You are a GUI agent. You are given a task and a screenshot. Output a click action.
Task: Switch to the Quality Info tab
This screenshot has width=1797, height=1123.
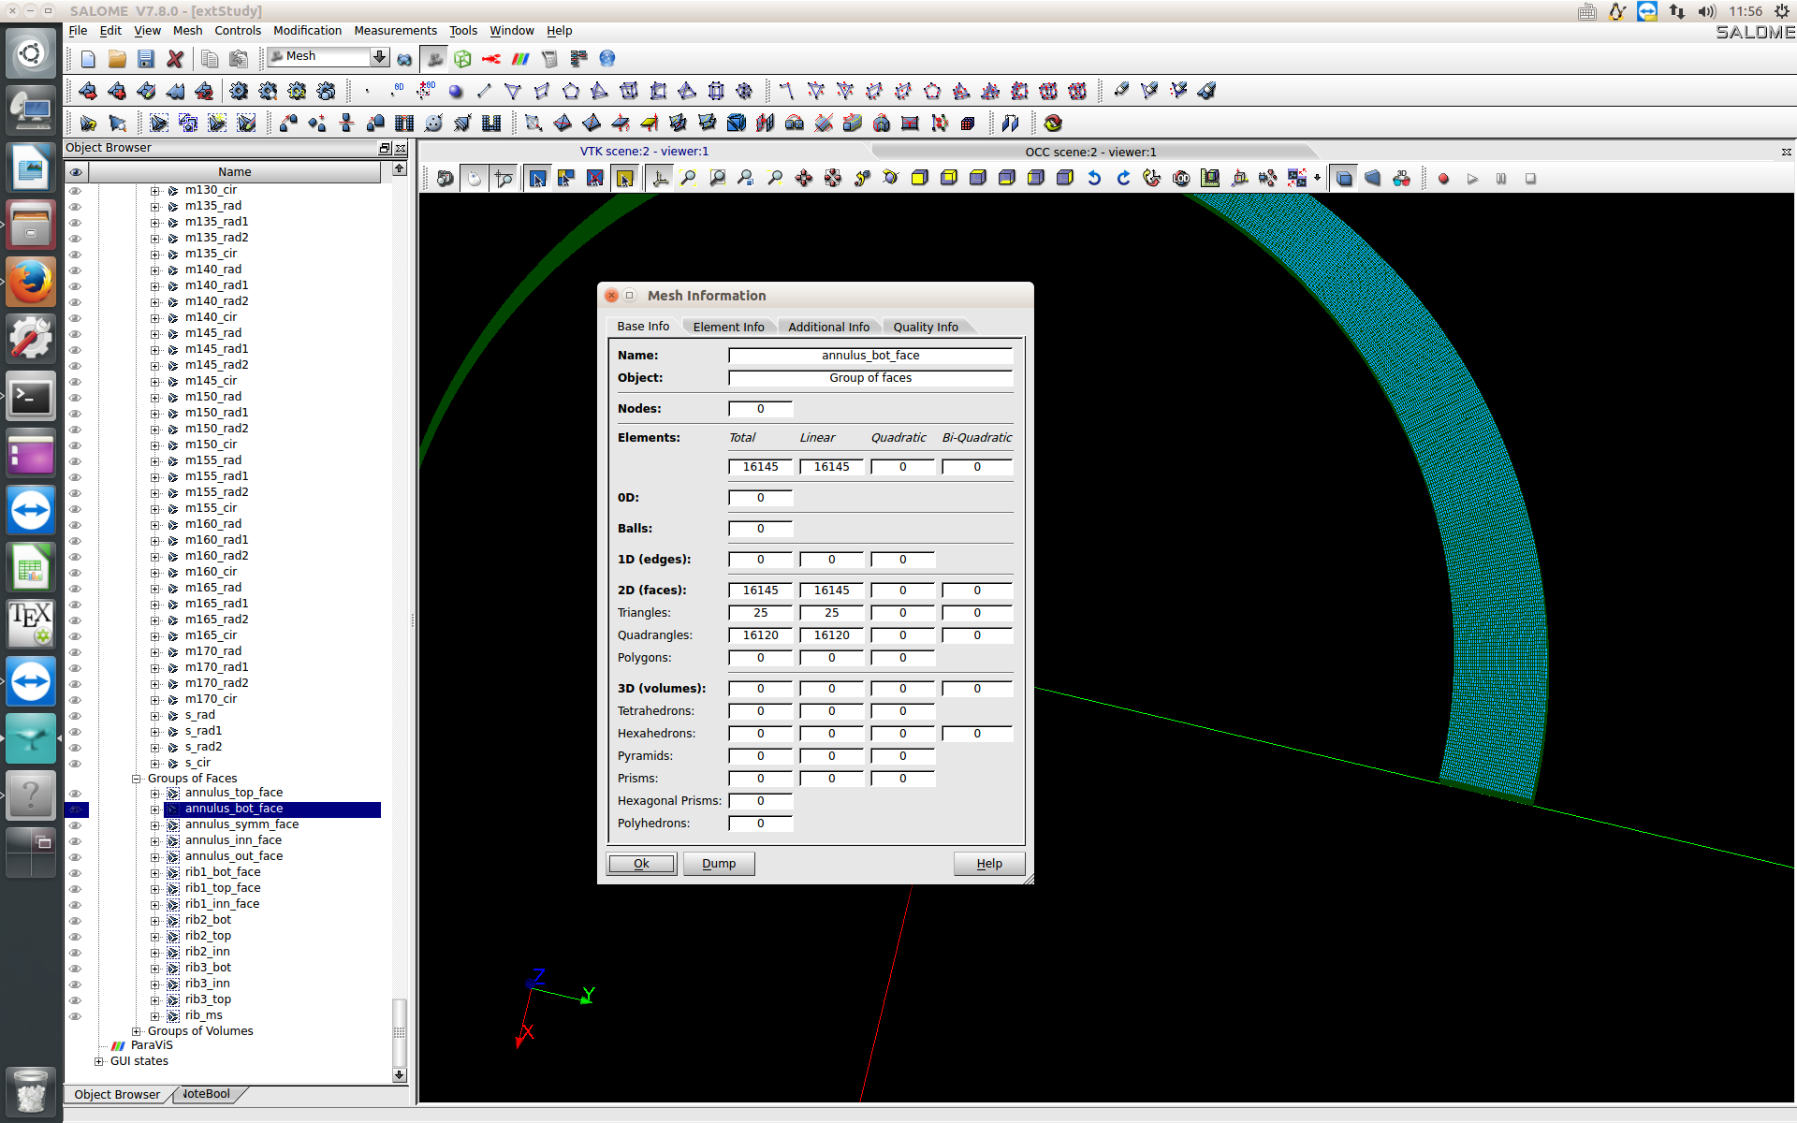[925, 327]
